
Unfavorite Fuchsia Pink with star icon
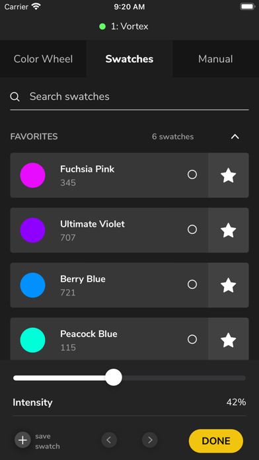[228, 175]
